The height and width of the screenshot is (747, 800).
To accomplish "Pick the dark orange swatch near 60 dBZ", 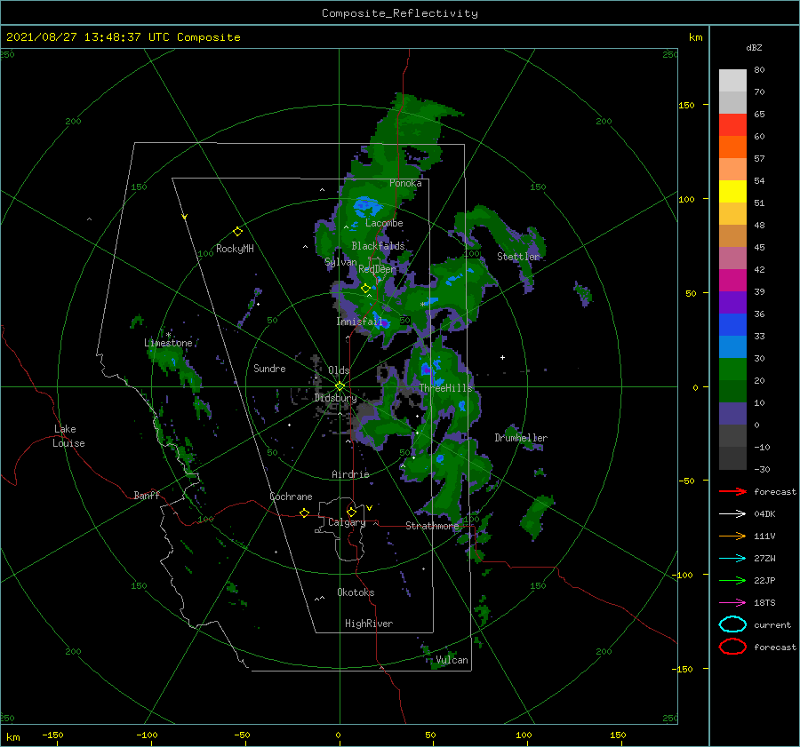I will point(732,147).
